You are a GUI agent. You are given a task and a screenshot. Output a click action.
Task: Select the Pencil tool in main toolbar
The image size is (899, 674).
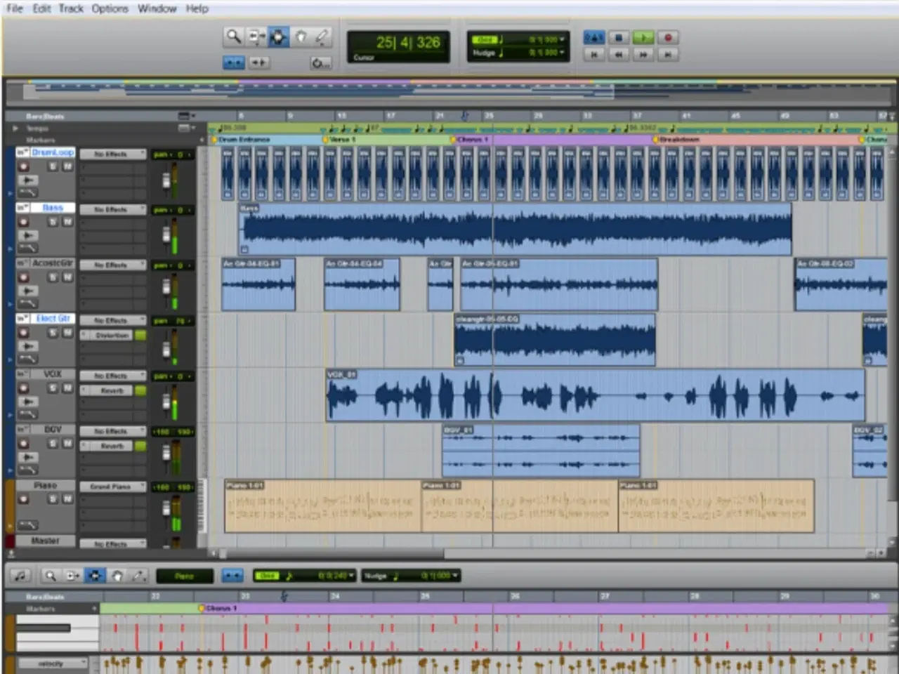(322, 37)
